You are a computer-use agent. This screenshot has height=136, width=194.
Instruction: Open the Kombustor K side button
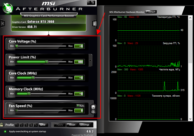point(3,23)
